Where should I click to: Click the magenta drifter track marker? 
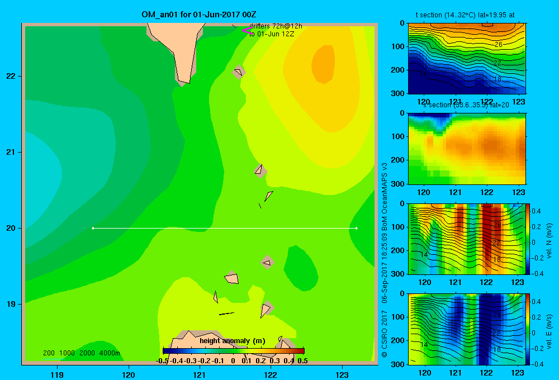point(248,31)
